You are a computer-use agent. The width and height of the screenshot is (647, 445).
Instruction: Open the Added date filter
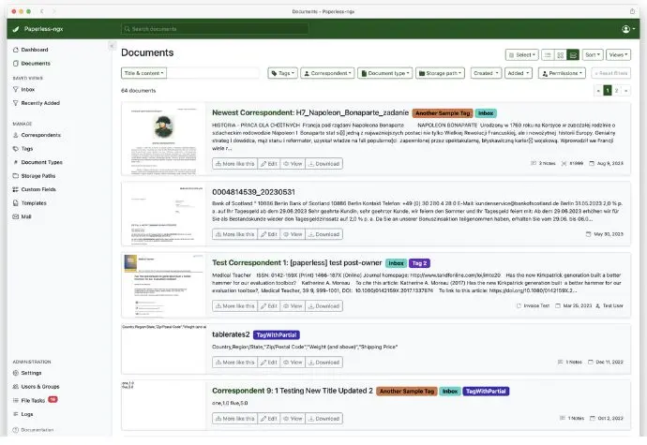pyautogui.click(x=519, y=73)
